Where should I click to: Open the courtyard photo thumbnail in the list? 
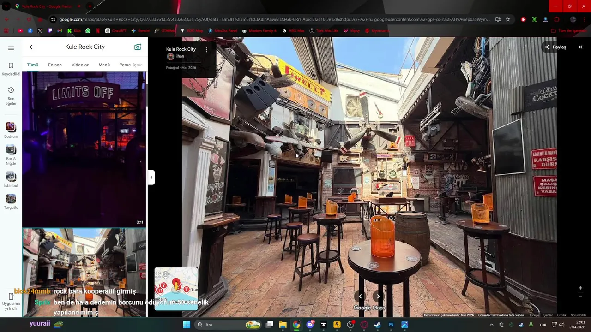tap(84, 272)
